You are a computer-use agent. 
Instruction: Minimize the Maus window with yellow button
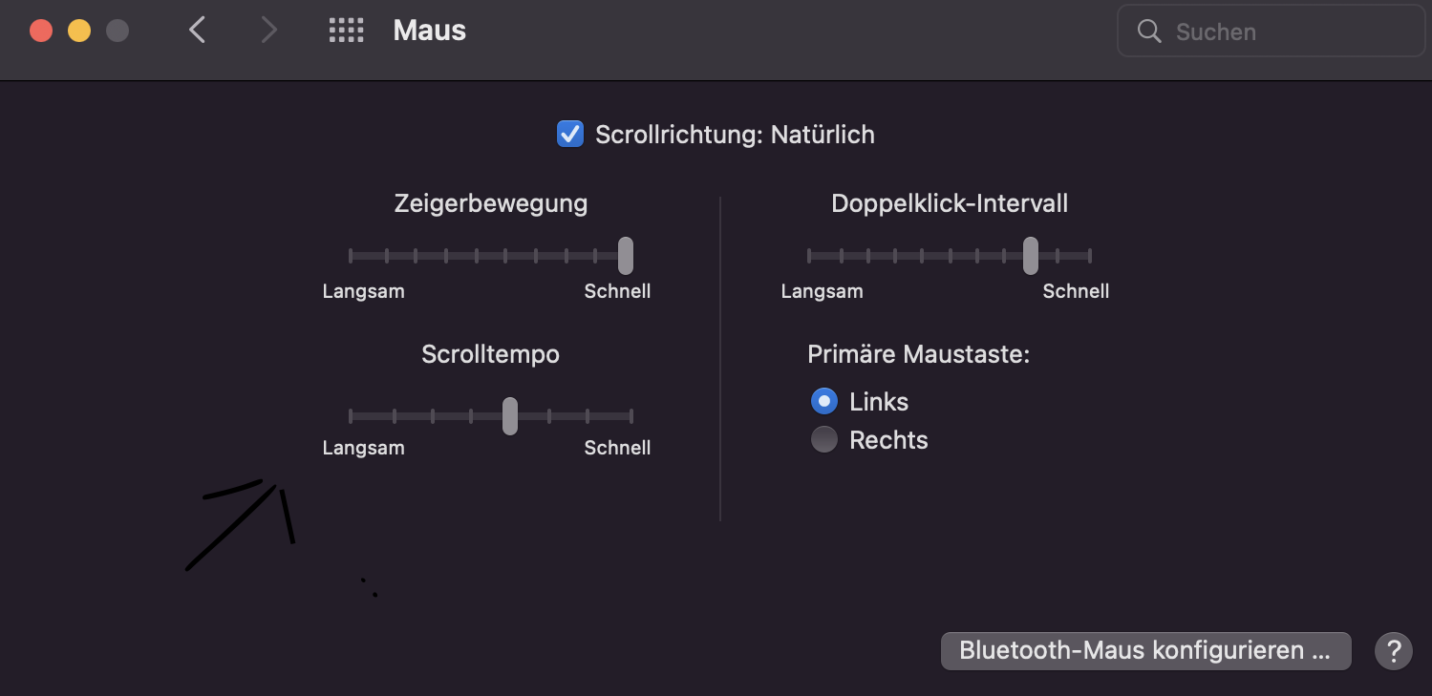pos(79,31)
